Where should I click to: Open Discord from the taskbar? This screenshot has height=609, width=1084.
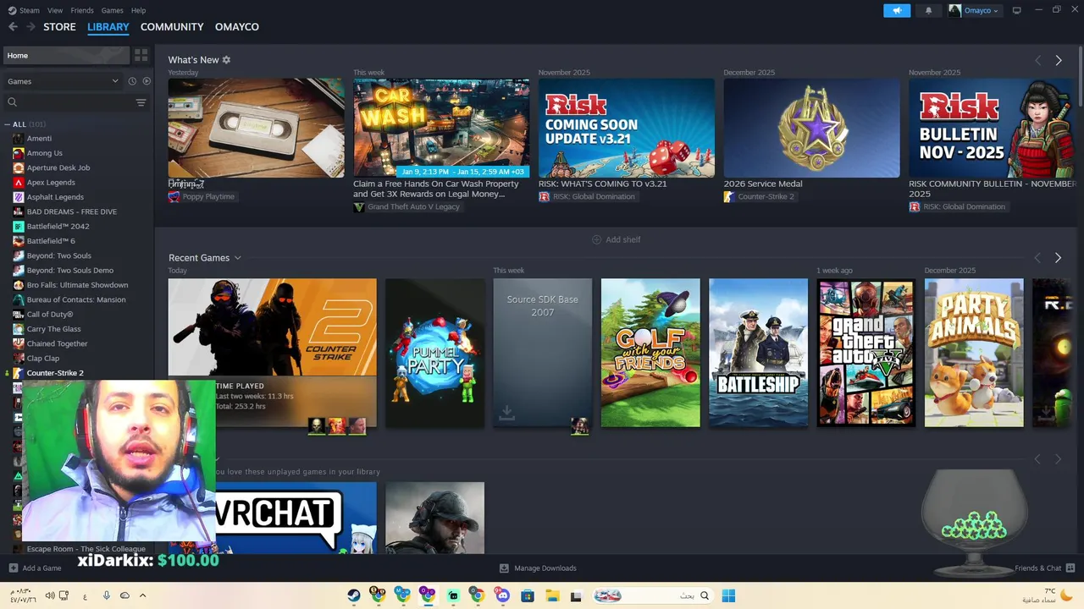(502, 595)
